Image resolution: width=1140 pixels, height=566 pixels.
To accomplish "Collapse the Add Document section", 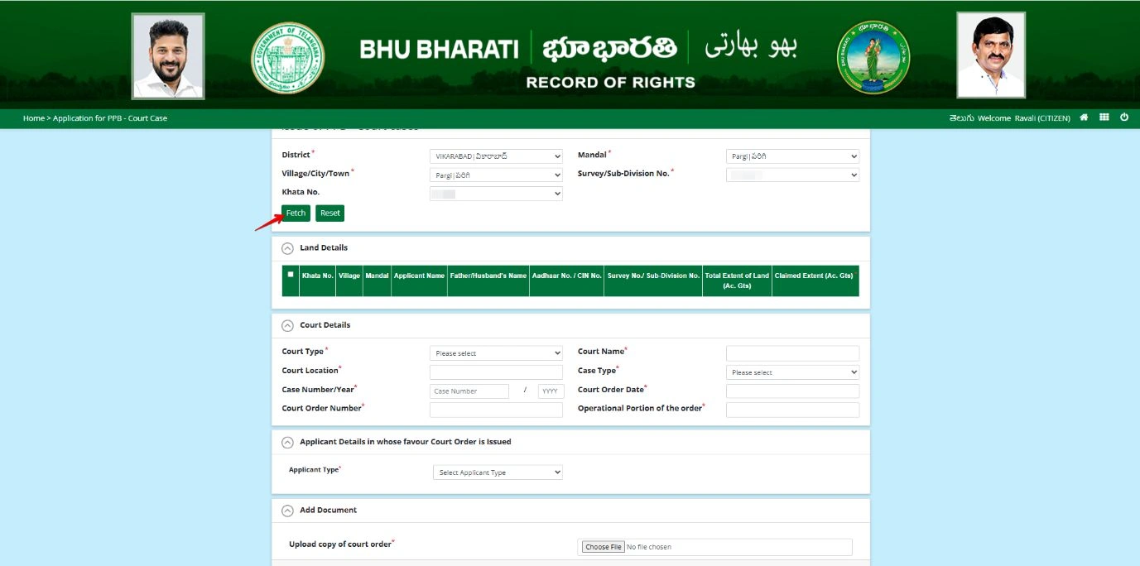I will click(287, 510).
